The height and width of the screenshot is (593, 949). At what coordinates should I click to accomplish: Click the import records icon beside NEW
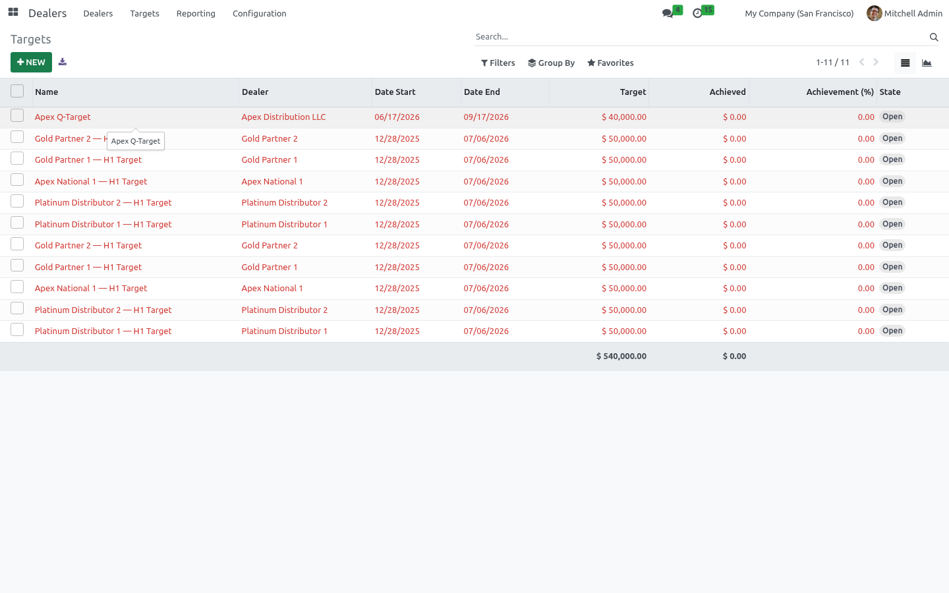63,62
